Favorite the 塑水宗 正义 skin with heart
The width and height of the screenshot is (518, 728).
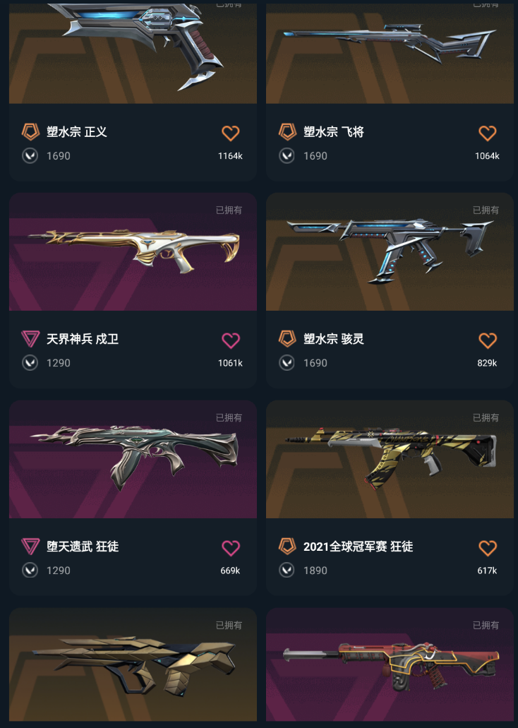(x=230, y=133)
